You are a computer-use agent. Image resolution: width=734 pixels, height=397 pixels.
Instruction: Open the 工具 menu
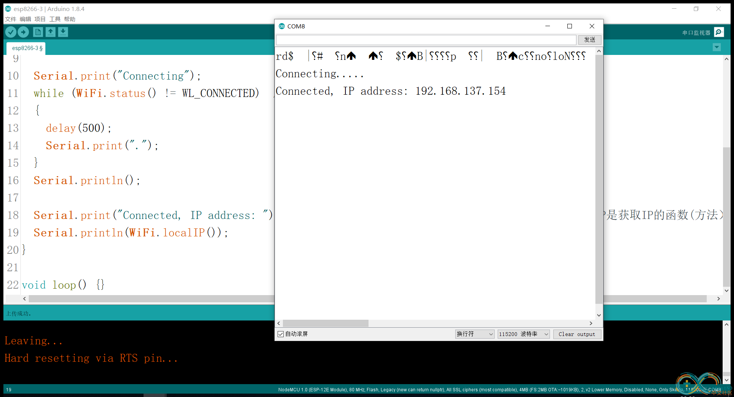(55, 19)
